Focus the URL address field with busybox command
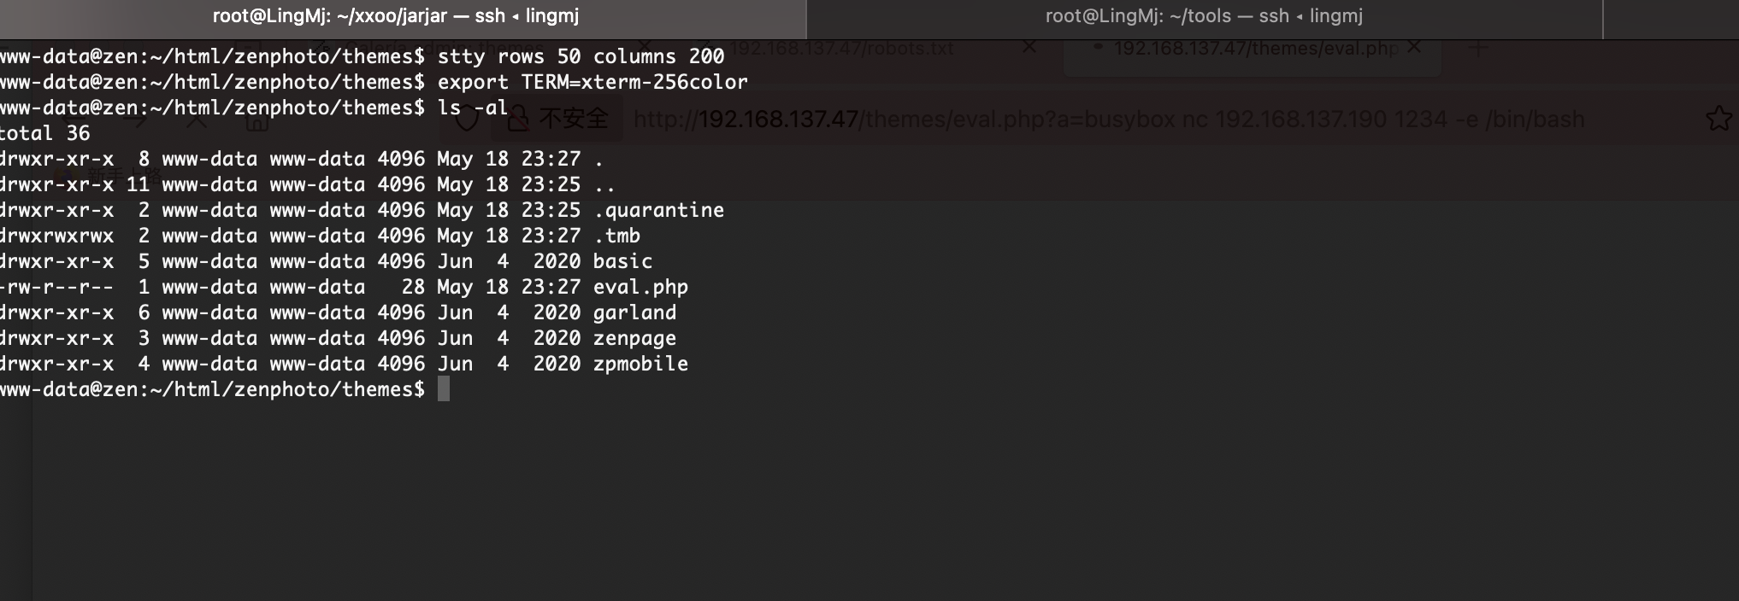 [x=1109, y=119]
